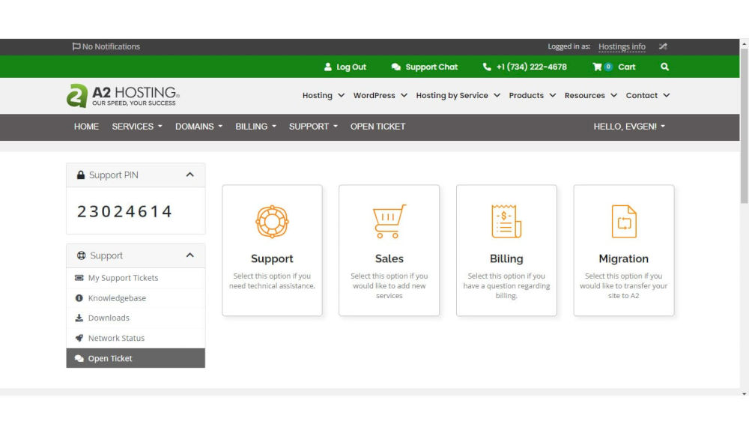Pick the Migration file transfer icon
Image resolution: width=749 pixels, height=421 pixels.
pos(624,221)
